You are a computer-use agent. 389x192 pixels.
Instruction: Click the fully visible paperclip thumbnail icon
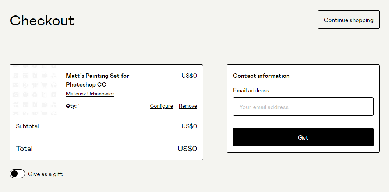[25, 85]
